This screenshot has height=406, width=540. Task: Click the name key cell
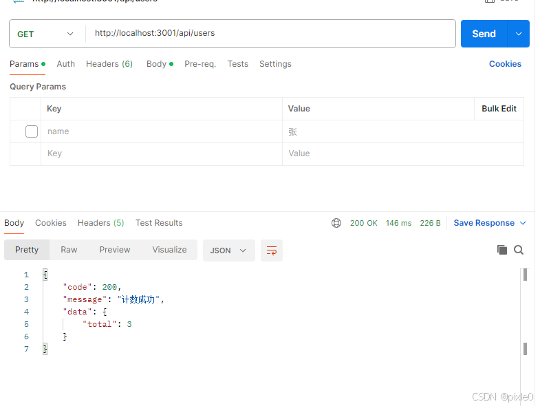162,131
